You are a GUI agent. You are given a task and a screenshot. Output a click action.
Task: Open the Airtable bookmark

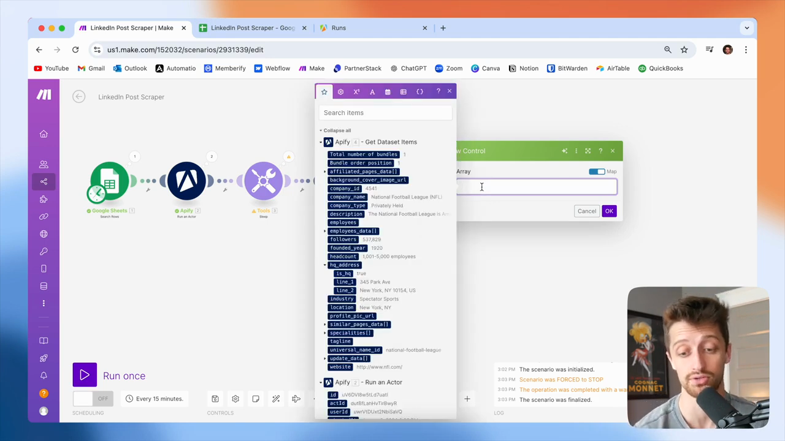(612, 69)
